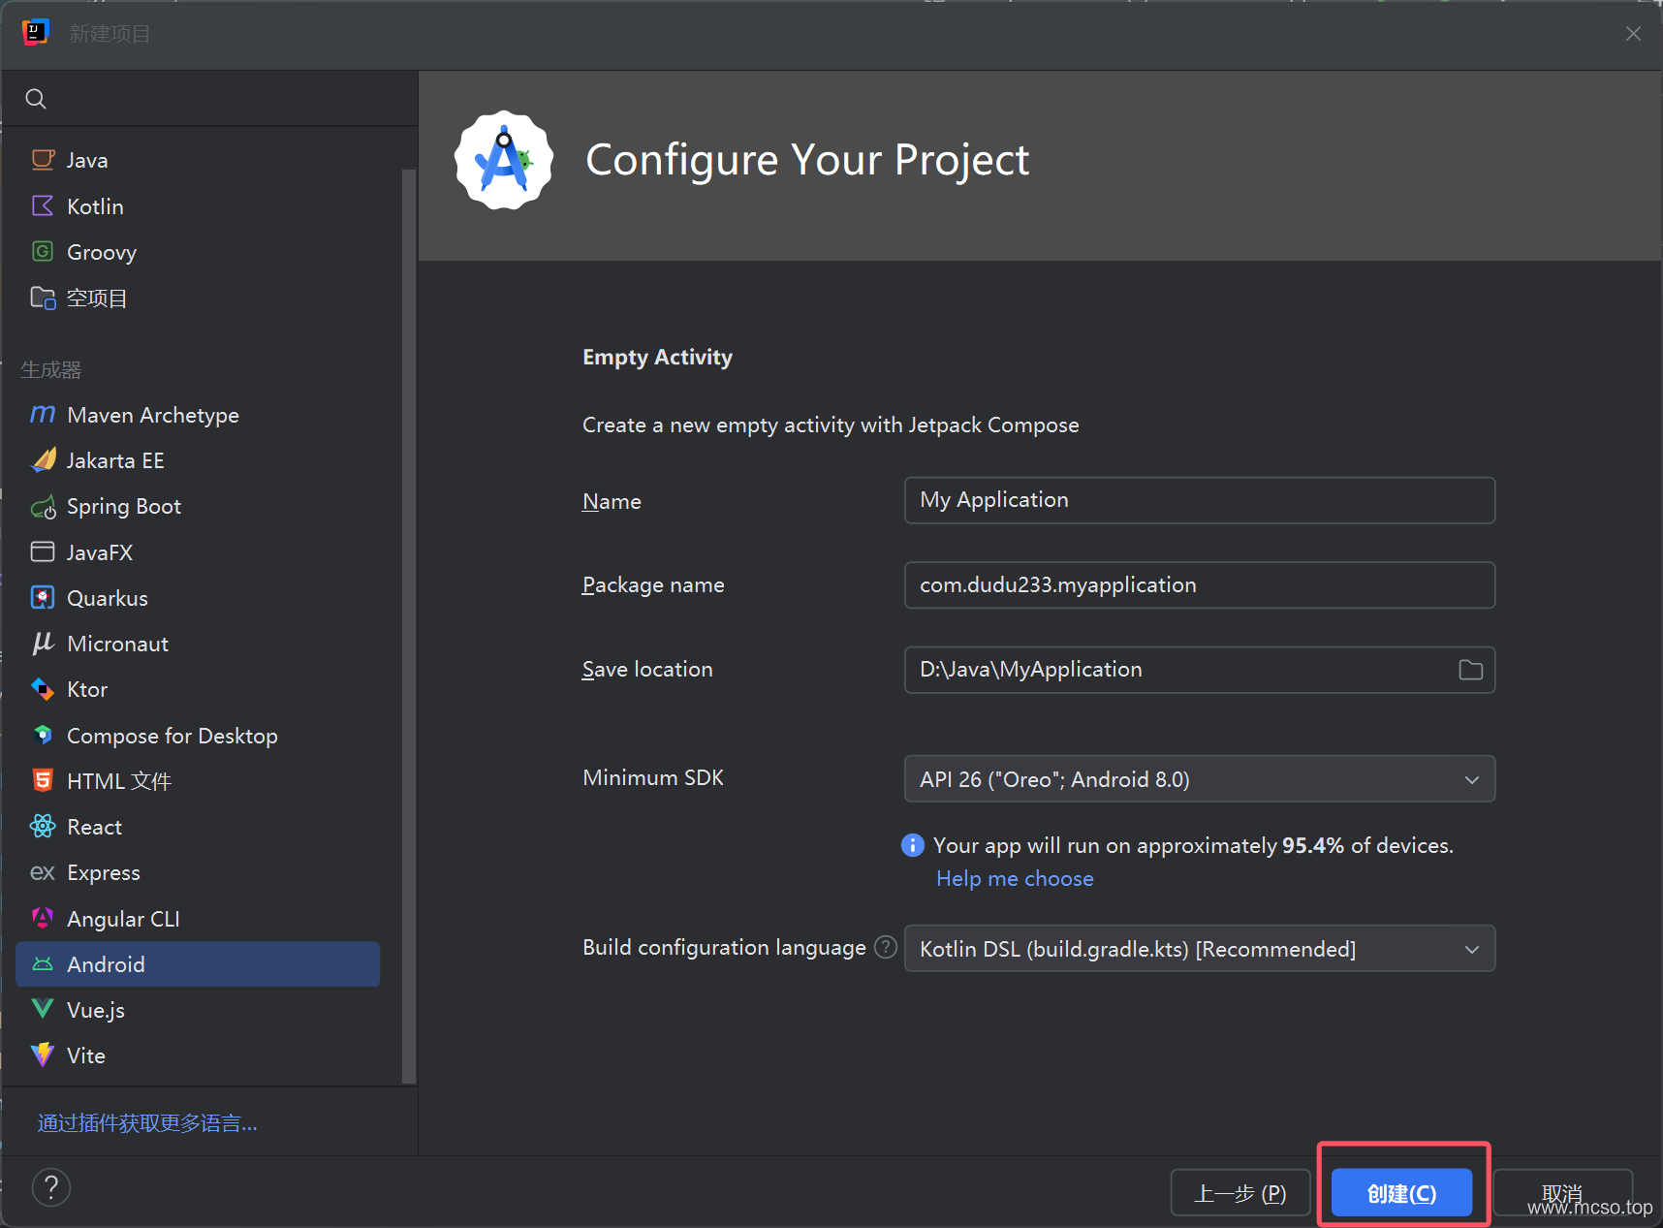
Task: Open the Help me choose link
Action: pyautogui.click(x=1015, y=878)
